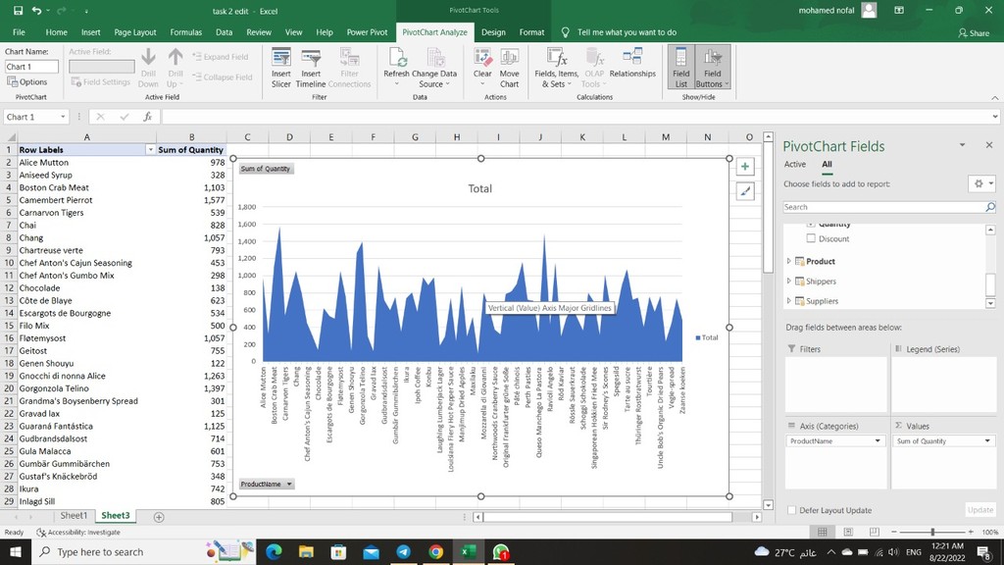Viewport: 1004px width, 565px height.
Task: Tick the Discount field checkbox
Action: pos(811,238)
